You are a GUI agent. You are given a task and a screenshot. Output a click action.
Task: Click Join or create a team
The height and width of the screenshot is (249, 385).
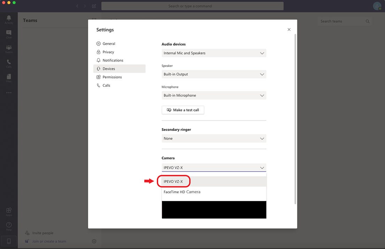point(49,241)
